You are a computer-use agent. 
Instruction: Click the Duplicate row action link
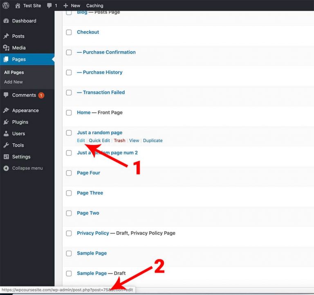pos(153,141)
